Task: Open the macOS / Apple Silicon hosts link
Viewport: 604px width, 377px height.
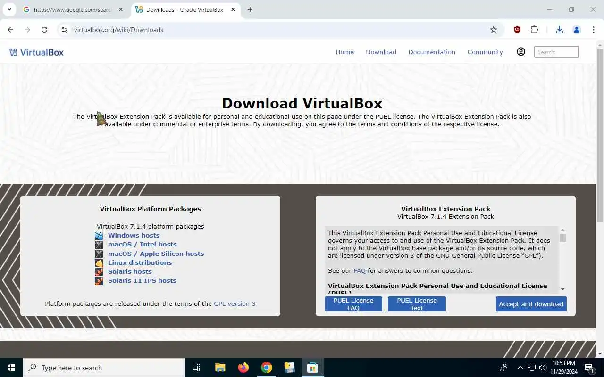Action: (156, 254)
